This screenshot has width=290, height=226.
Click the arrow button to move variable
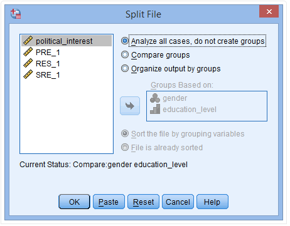click(x=130, y=106)
